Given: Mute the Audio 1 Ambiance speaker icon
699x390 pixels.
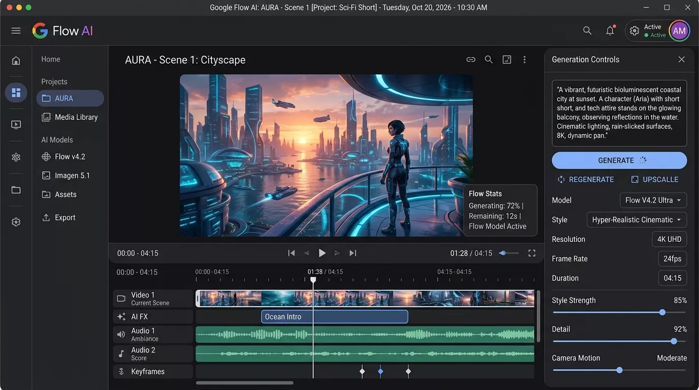Looking at the screenshot, I should [x=121, y=334].
